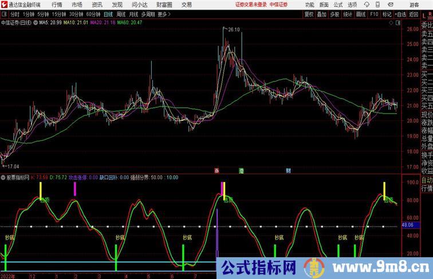This screenshot has width=433, height=279.
Task: Click the 返回 back button
Action: click(x=414, y=14)
